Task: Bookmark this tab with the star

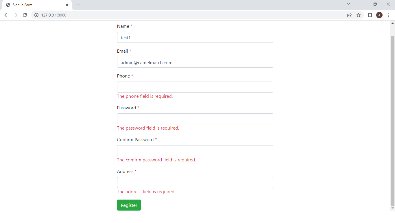Action: tap(359, 15)
